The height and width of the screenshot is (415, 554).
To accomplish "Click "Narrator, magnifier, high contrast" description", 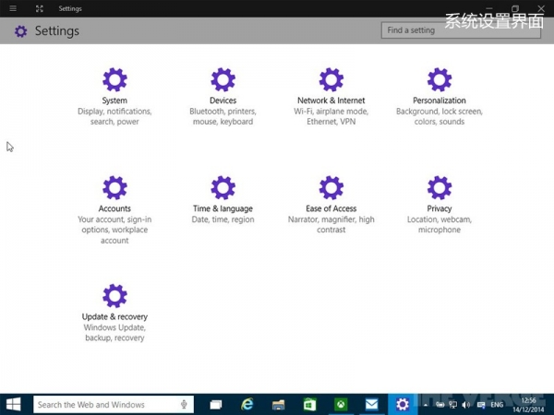I will point(331,224).
